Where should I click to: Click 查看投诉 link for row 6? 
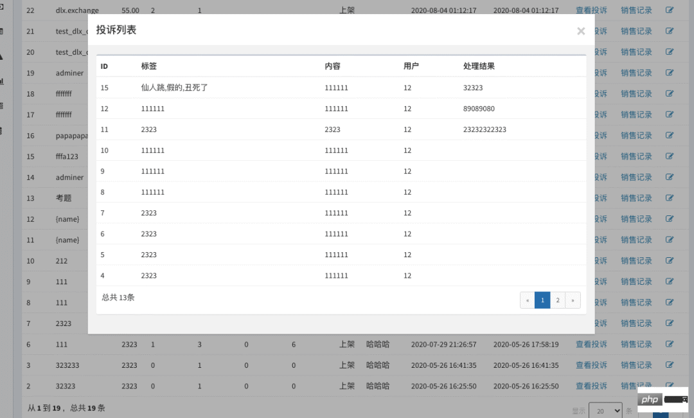point(591,344)
